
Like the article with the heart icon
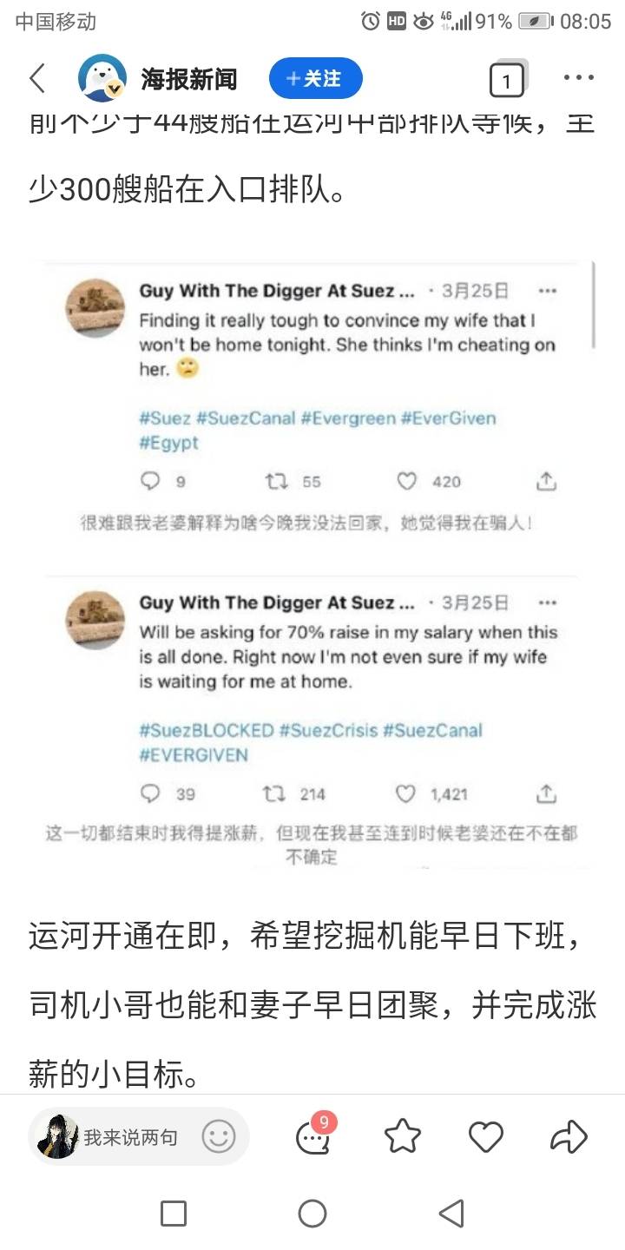click(486, 1136)
